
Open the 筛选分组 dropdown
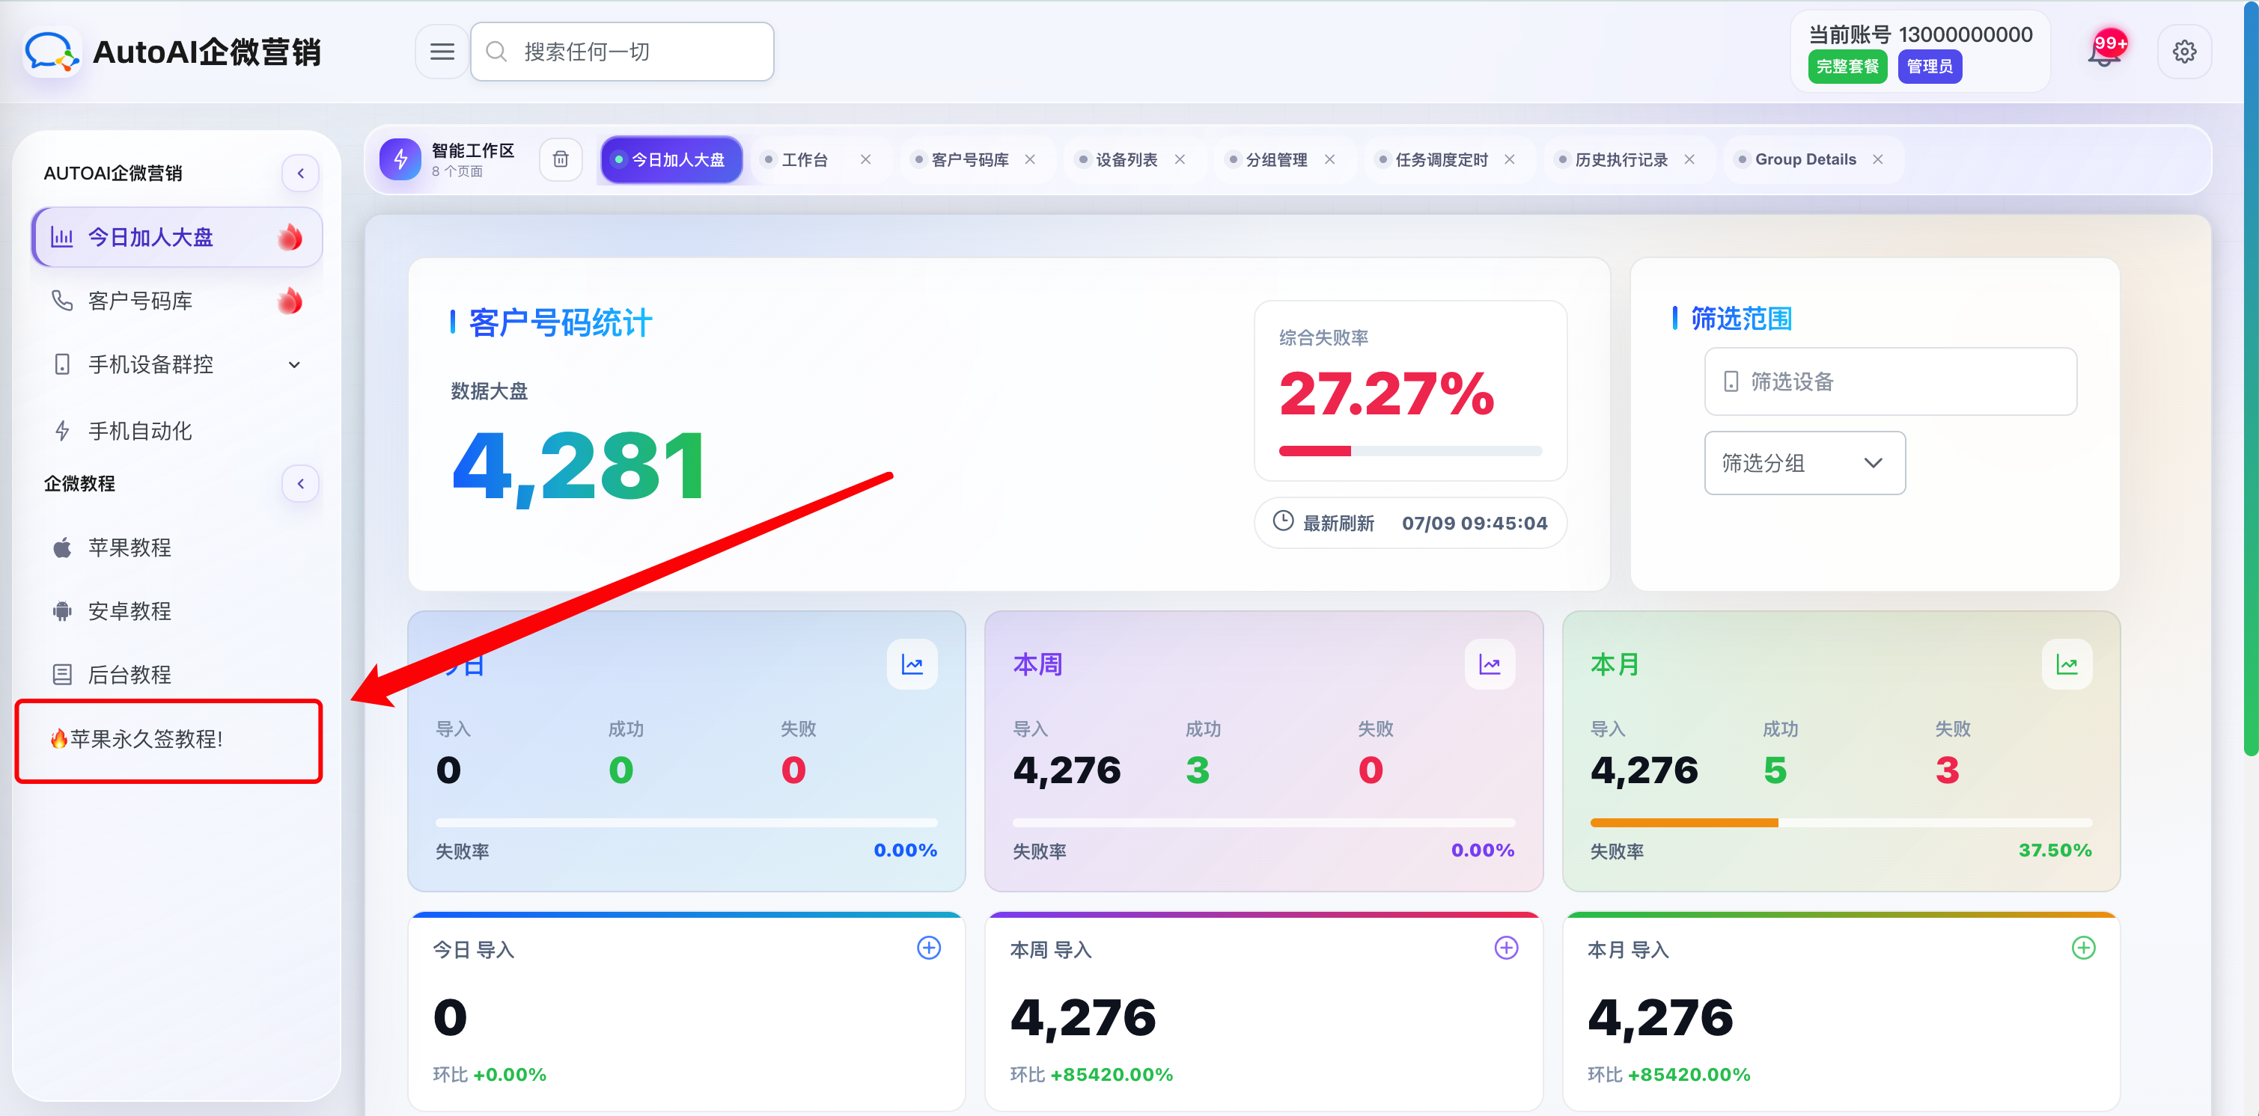point(1804,463)
